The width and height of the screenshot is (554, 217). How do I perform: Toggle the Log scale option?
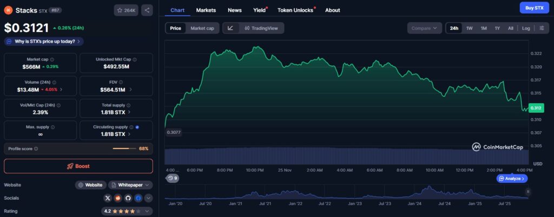(526, 28)
